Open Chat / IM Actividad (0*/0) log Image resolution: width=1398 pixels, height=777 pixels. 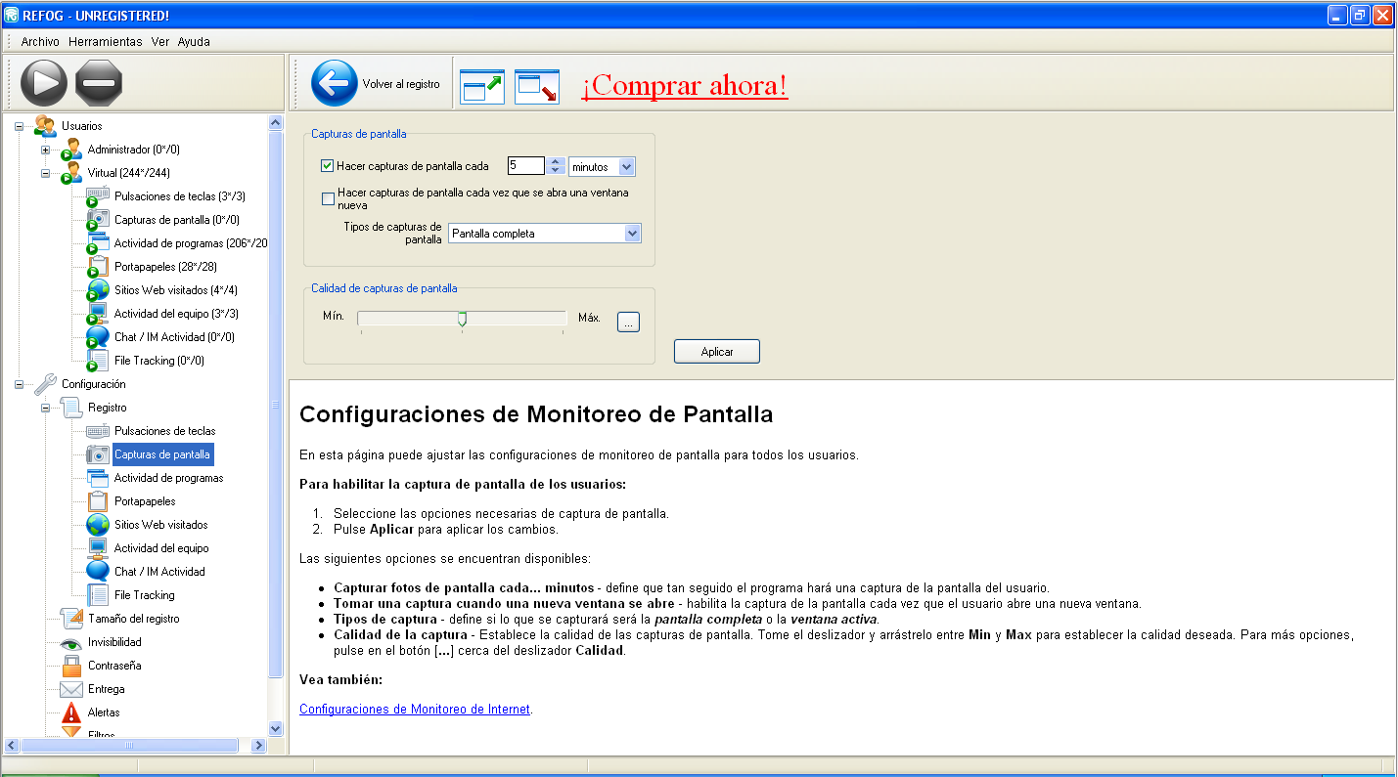pyautogui.click(x=174, y=337)
